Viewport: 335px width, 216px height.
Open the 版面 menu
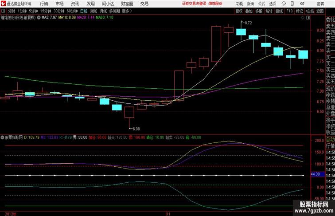click(x=251, y=4)
